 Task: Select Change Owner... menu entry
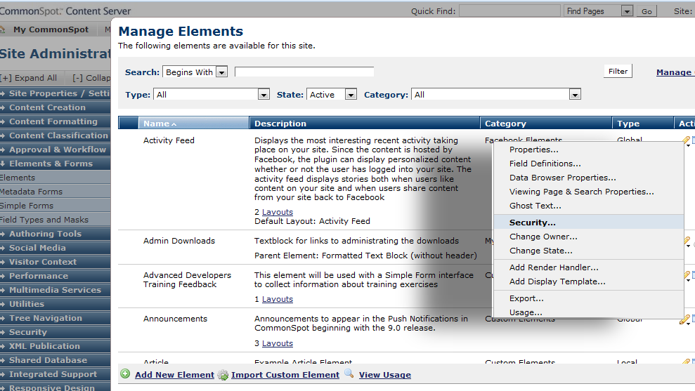pyautogui.click(x=588, y=237)
